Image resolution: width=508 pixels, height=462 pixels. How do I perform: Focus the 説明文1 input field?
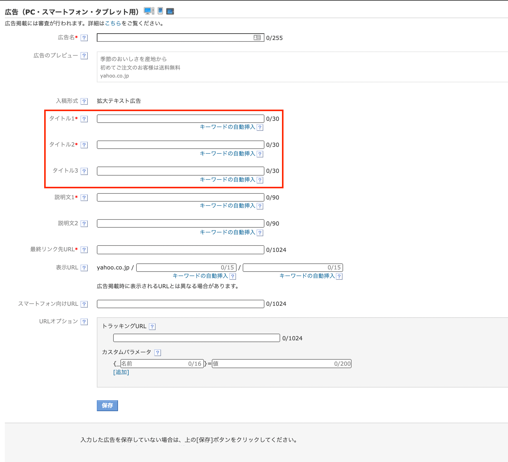pos(181,197)
